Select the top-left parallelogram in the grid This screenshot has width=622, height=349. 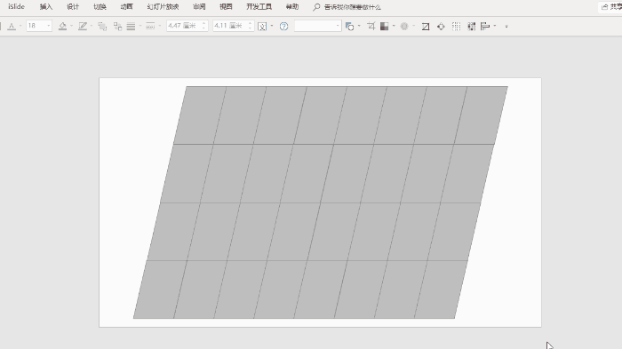pyautogui.click(x=200, y=115)
